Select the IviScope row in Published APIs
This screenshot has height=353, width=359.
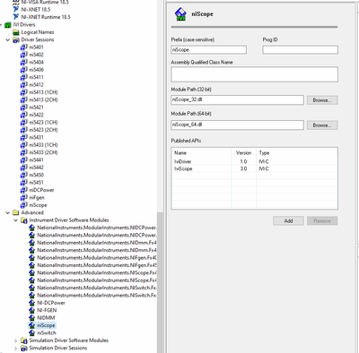pyautogui.click(x=255, y=168)
